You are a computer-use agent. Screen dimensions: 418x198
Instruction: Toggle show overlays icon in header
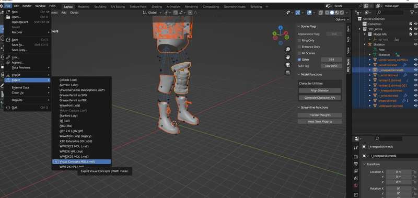pyautogui.click(x=309, y=13)
